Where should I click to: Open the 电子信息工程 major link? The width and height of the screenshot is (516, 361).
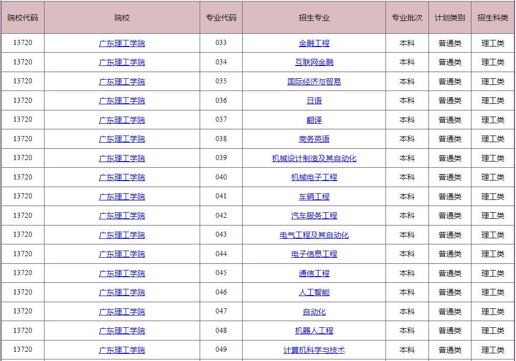tap(314, 254)
